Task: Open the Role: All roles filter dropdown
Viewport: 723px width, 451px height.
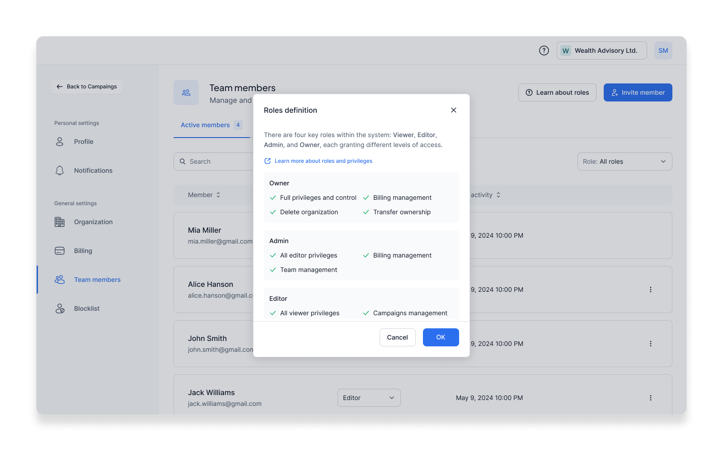Action: click(625, 161)
